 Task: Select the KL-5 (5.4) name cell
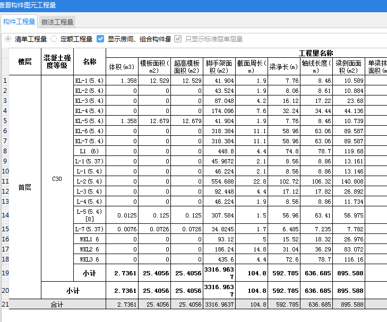(x=90, y=121)
